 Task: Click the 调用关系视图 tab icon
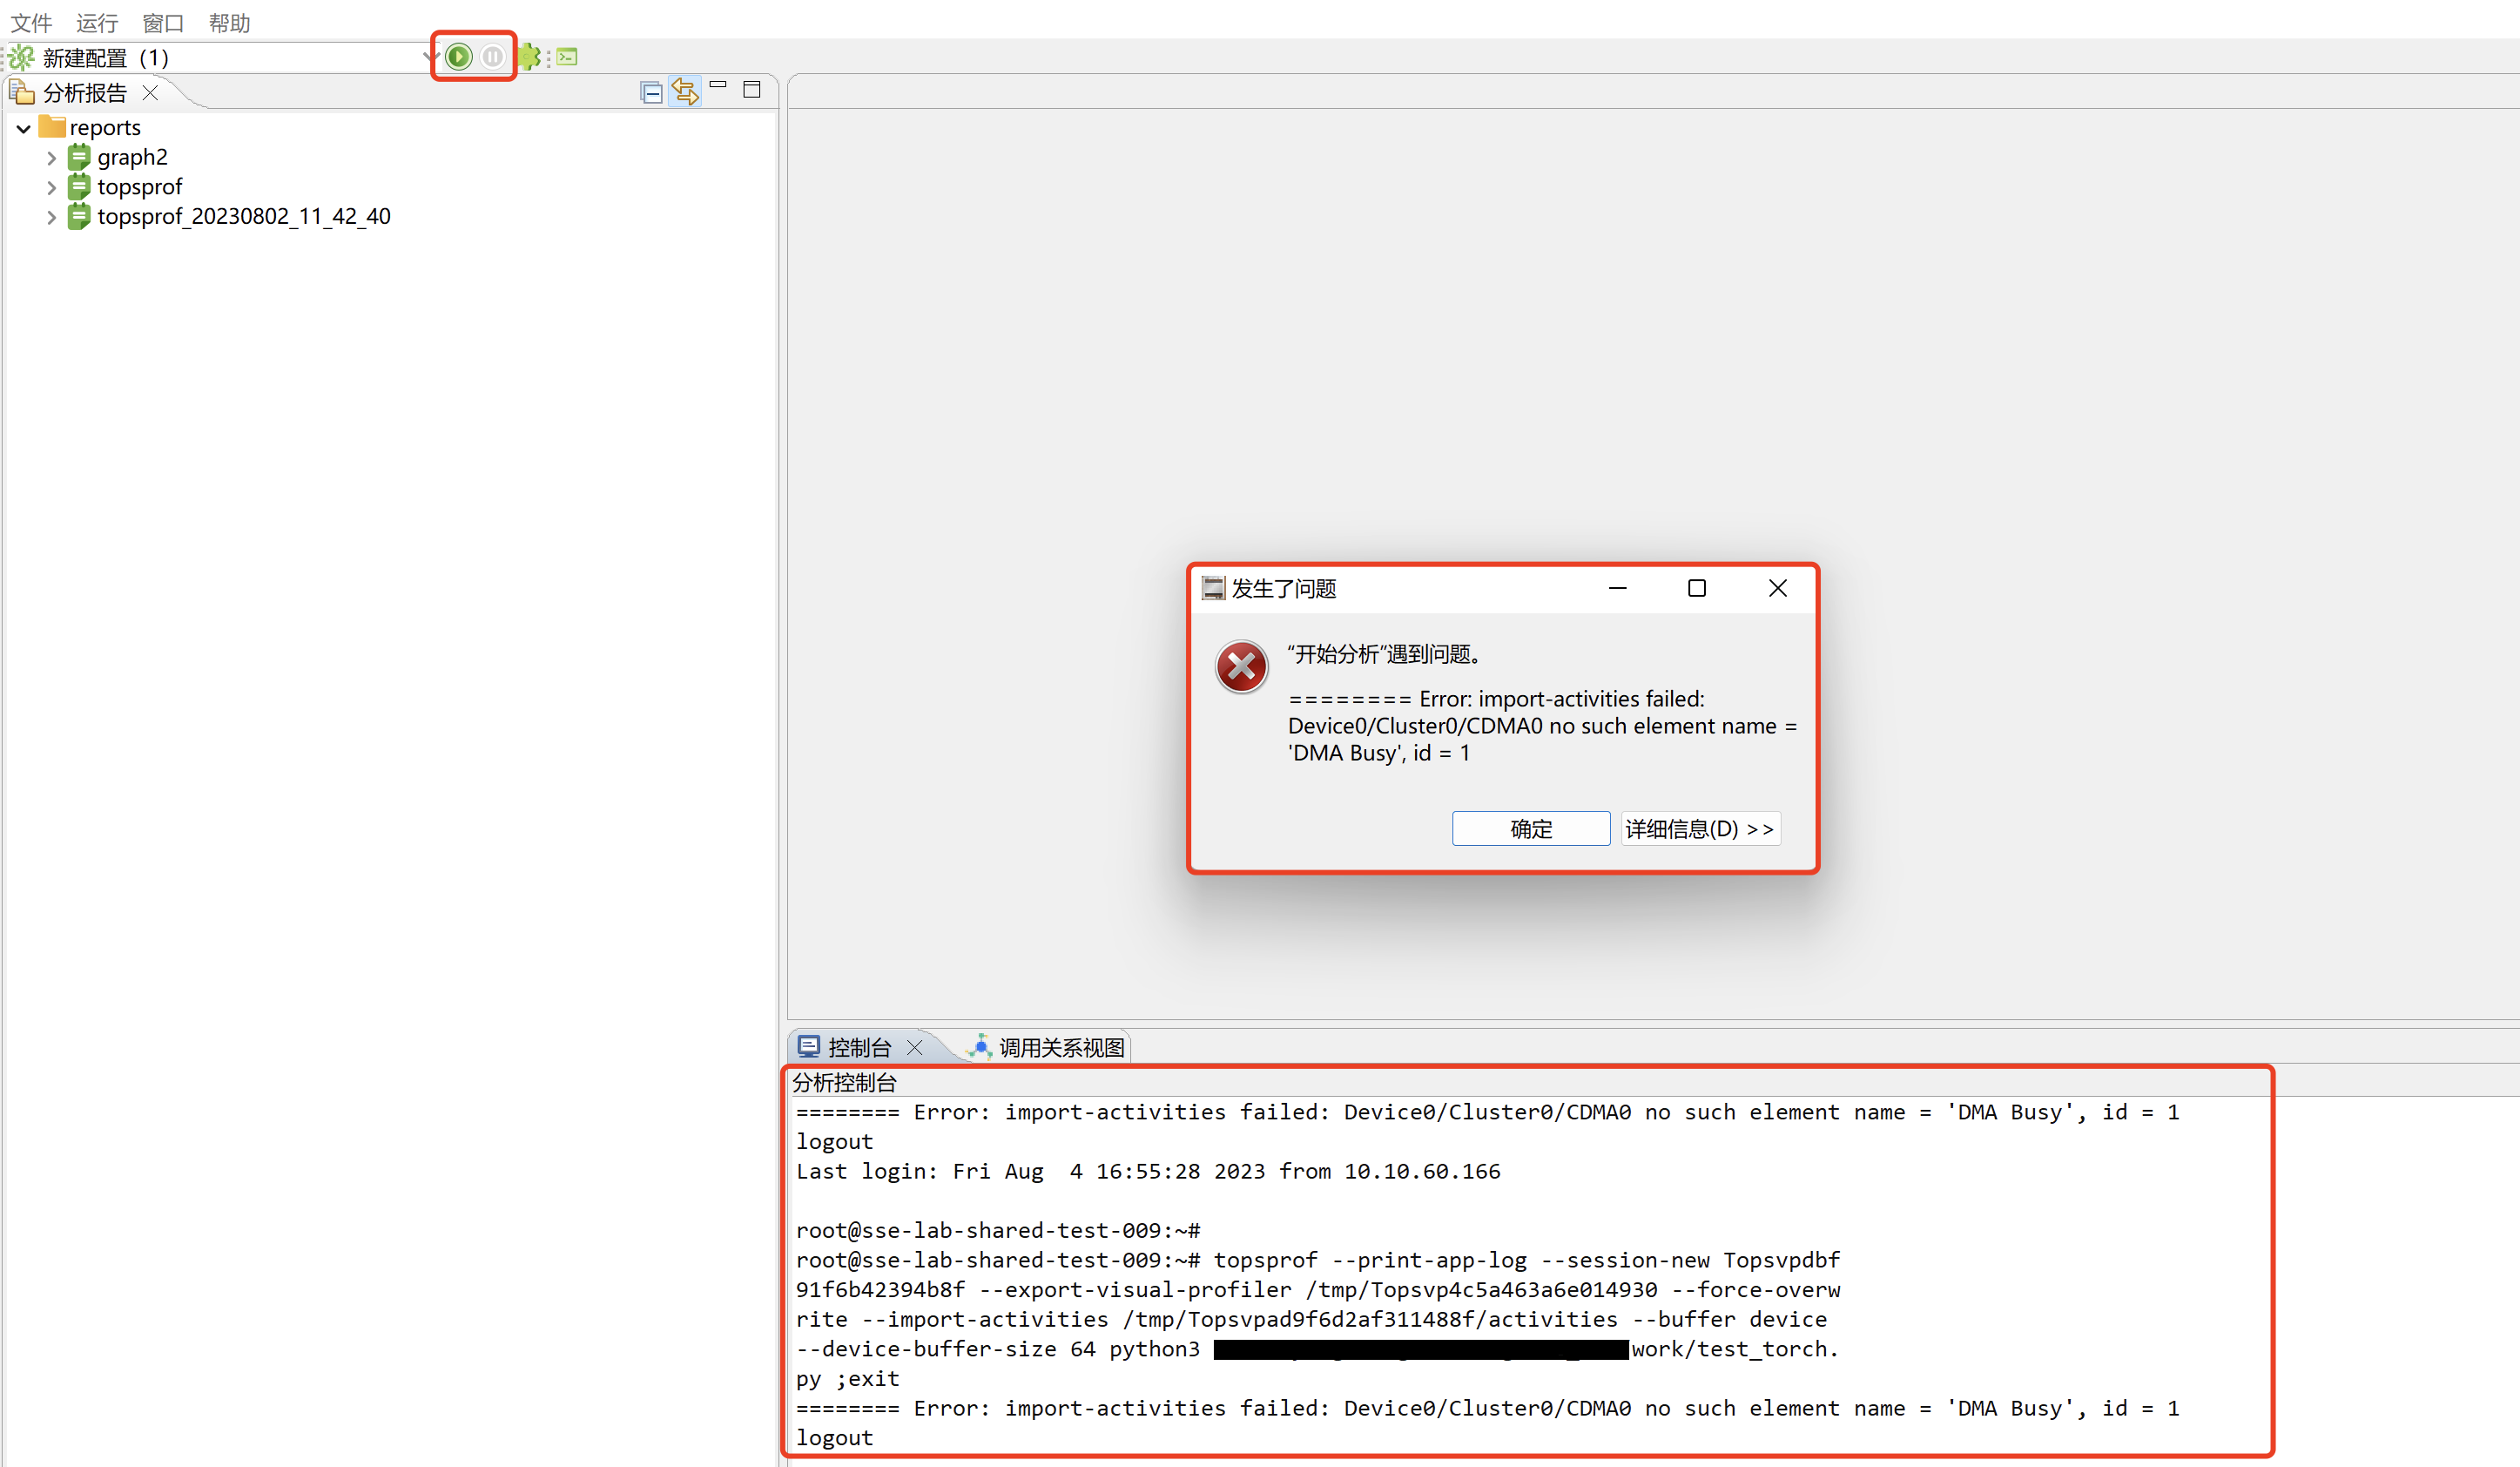tap(980, 1047)
